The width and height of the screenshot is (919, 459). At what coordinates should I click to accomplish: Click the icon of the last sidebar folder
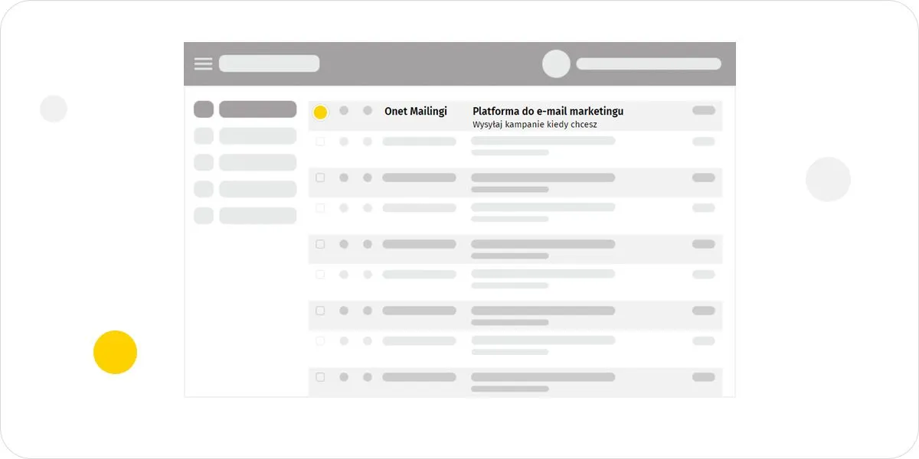coord(204,216)
